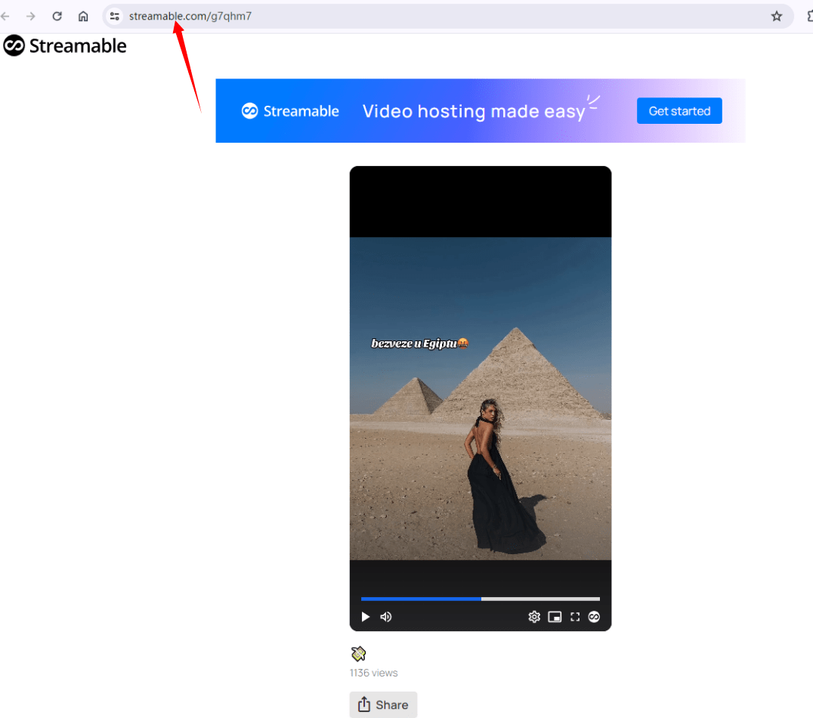
Task: Go to the browser home page
Action: pos(83,16)
